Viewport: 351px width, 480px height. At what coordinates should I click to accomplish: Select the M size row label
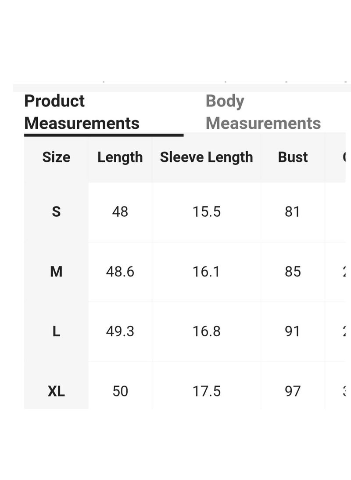click(x=56, y=272)
